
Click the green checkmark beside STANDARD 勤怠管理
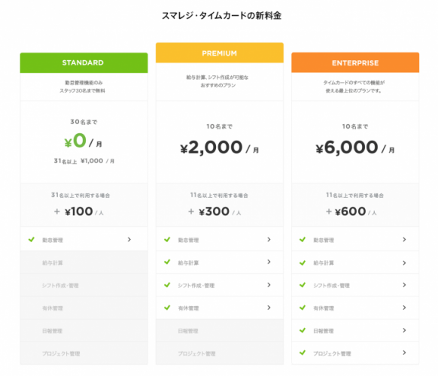32,239
